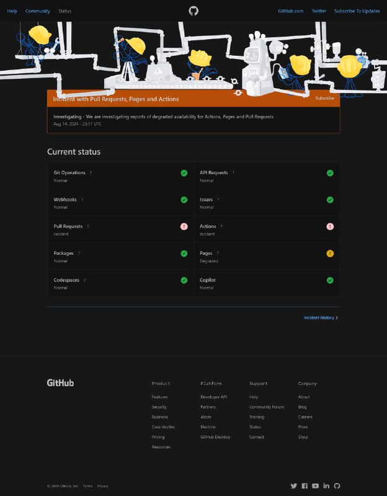Click the GitHub Octocat logo in header
The height and width of the screenshot is (496, 387).
(x=193, y=11)
